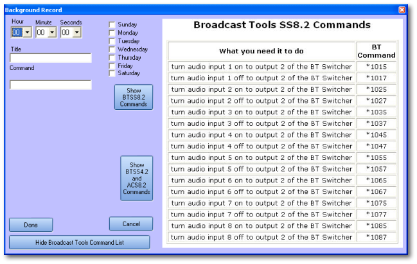The width and height of the screenshot is (417, 264).
Task: Click the *1075 command cell
Action: click(x=377, y=203)
